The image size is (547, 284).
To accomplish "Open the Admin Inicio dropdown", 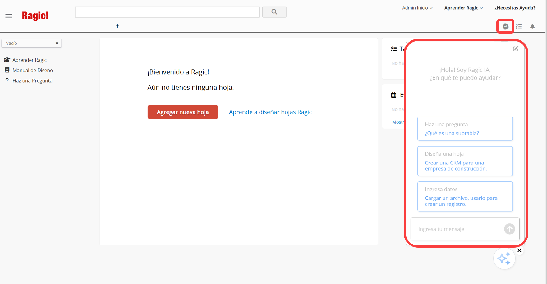I will [x=417, y=8].
